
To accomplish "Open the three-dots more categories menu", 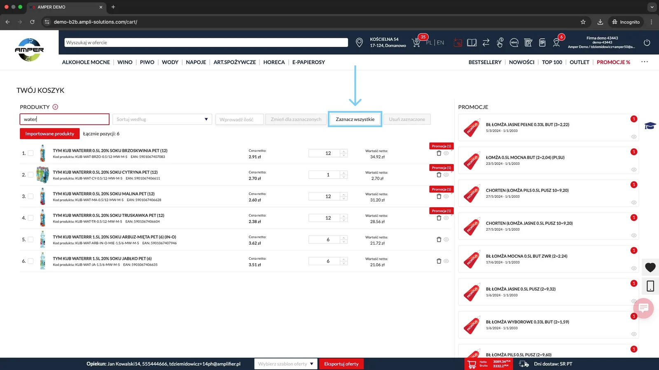I will (645, 62).
